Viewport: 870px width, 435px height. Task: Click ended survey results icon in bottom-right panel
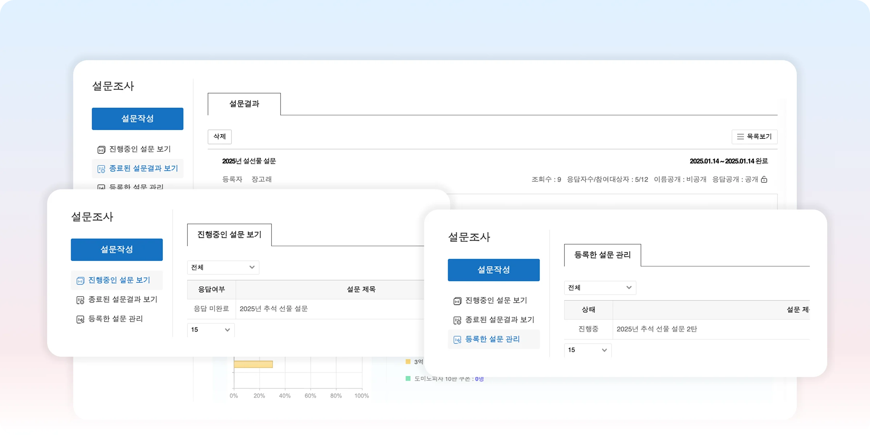point(457,320)
